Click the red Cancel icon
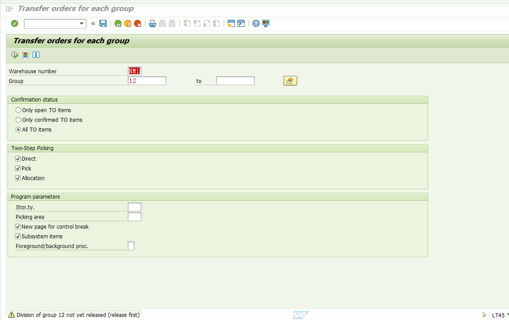 [x=138, y=23]
